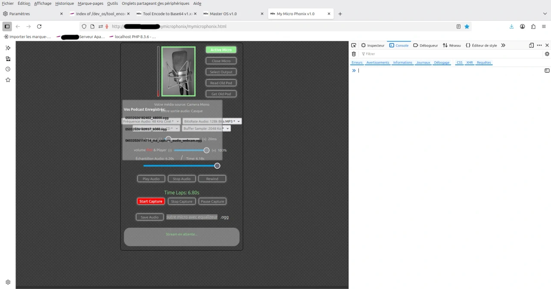Open the Éditeur de style tab
551x289 pixels.
481,45
